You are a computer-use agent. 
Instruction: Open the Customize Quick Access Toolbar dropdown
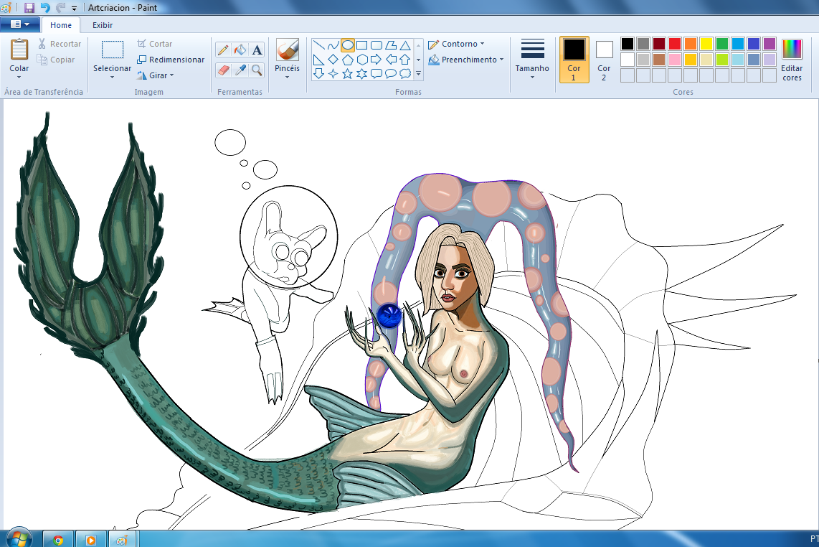click(74, 9)
